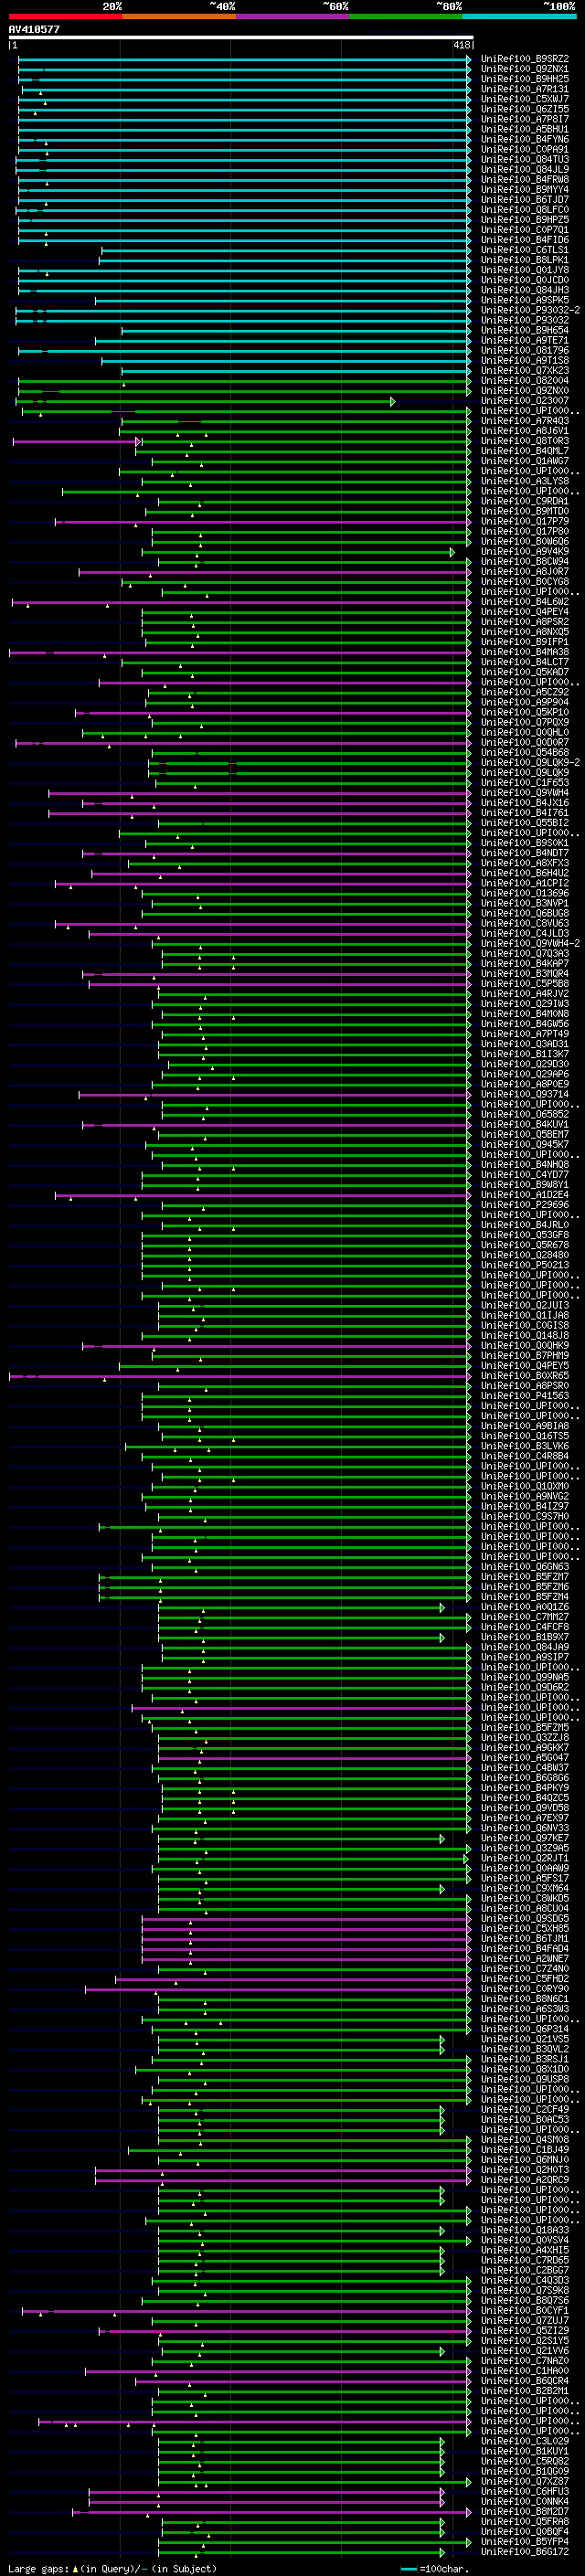Click the Large gaps legend text
585x2576 pixels.
tap(111, 2568)
